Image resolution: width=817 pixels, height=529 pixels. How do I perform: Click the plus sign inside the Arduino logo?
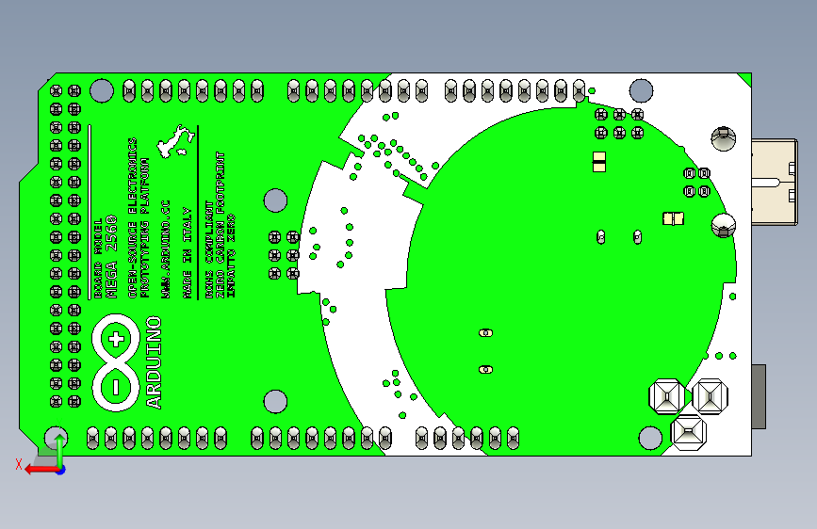click(x=116, y=340)
